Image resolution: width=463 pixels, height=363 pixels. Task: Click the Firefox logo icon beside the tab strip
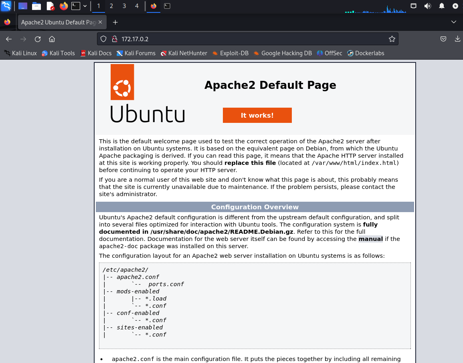[x=7, y=22]
